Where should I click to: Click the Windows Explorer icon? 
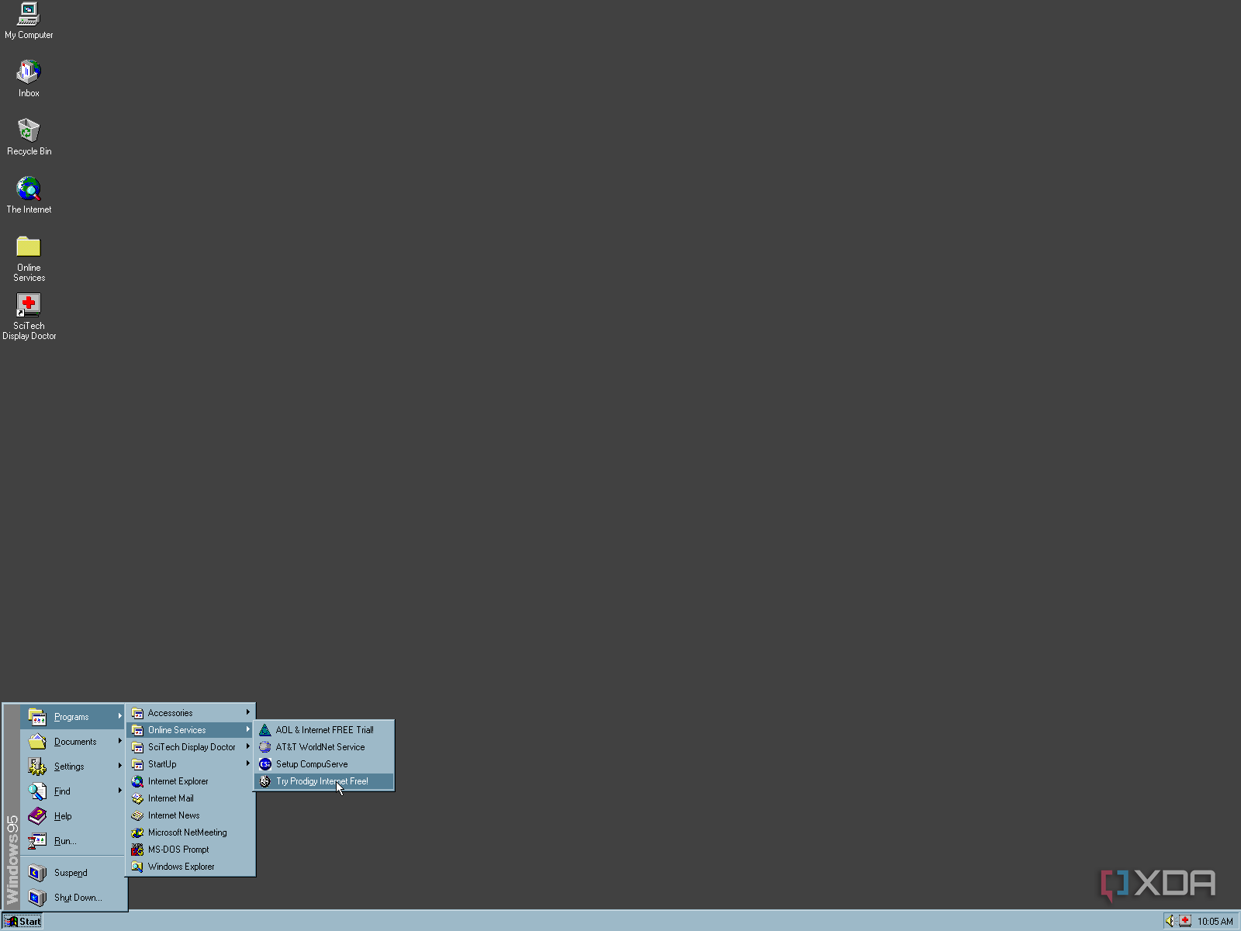pyautogui.click(x=137, y=867)
